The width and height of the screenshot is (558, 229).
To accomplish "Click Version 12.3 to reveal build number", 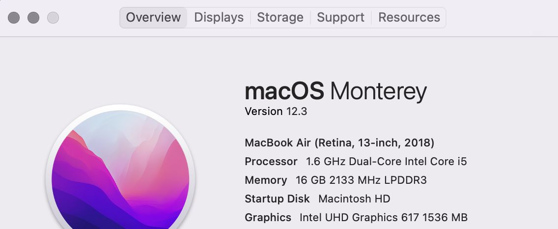I will (x=276, y=112).
